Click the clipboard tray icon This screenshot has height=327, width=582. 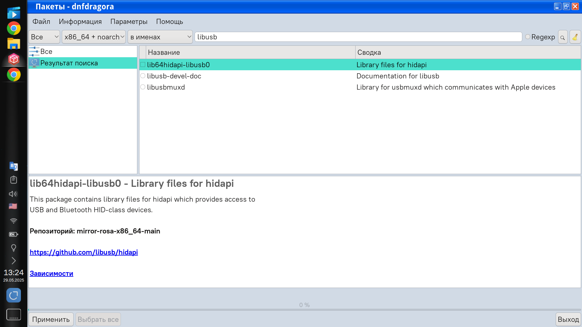tap(13, 180)
